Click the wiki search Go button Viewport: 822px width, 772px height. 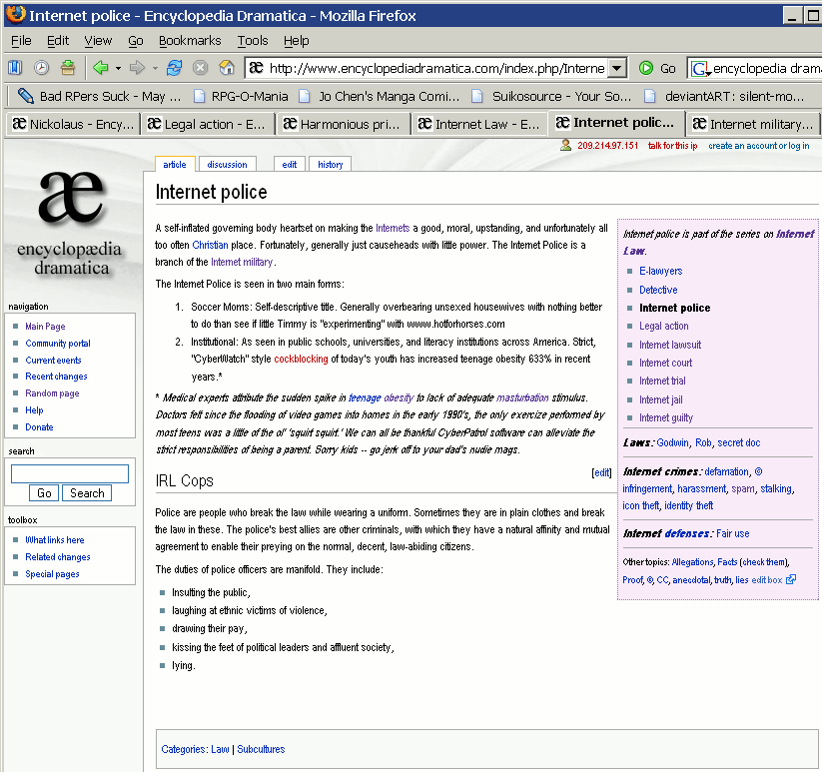[x=44, y=493]
